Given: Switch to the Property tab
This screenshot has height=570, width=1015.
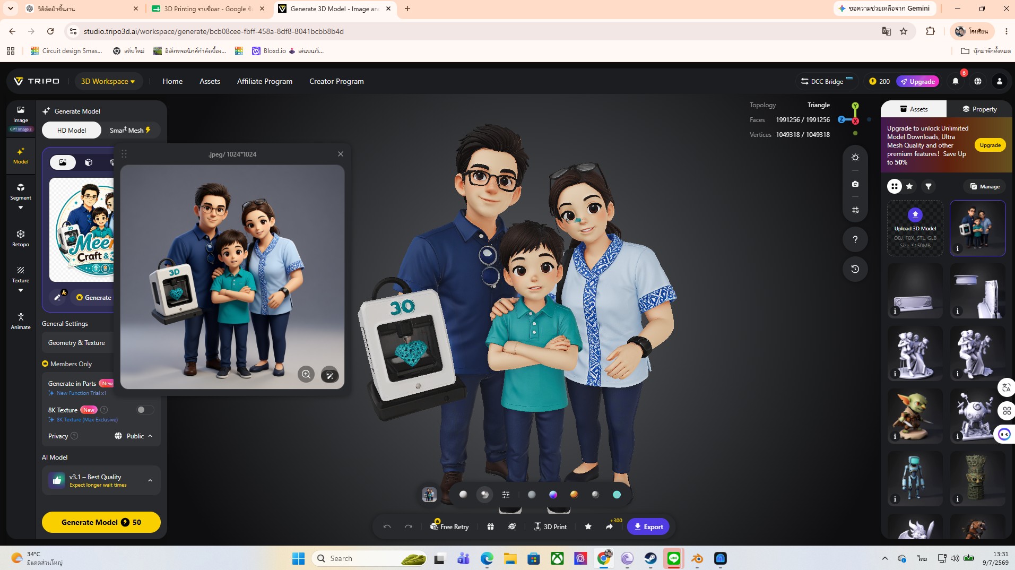Looking at the screenshot, I should 979,109.
